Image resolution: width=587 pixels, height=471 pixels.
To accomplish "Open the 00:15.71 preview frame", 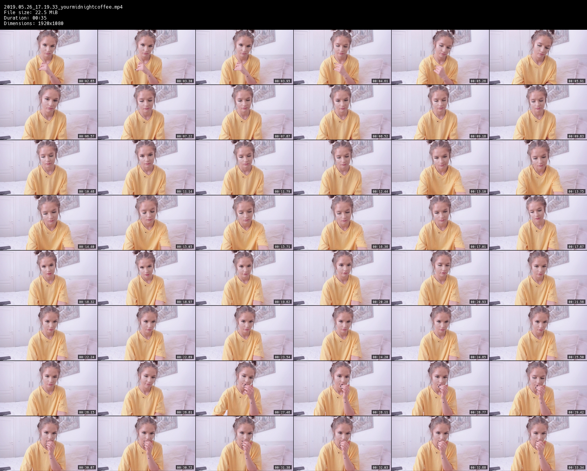I will [x=244, y=223].
